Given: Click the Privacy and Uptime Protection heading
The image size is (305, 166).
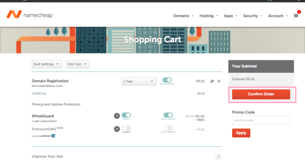Looking at the screenshot, I should click(x=56, y=104).
